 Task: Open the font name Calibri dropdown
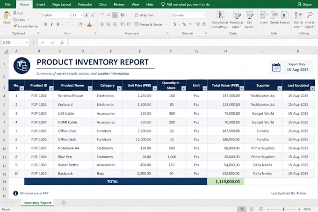(70, 15)
